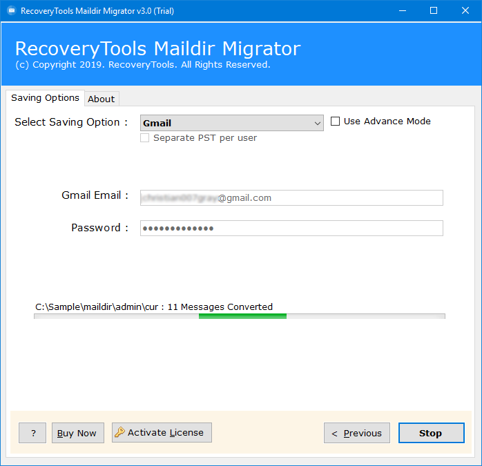Click the 'Password :' label
The width and height of the screenshot is (482, 466).
coord(100,228)
